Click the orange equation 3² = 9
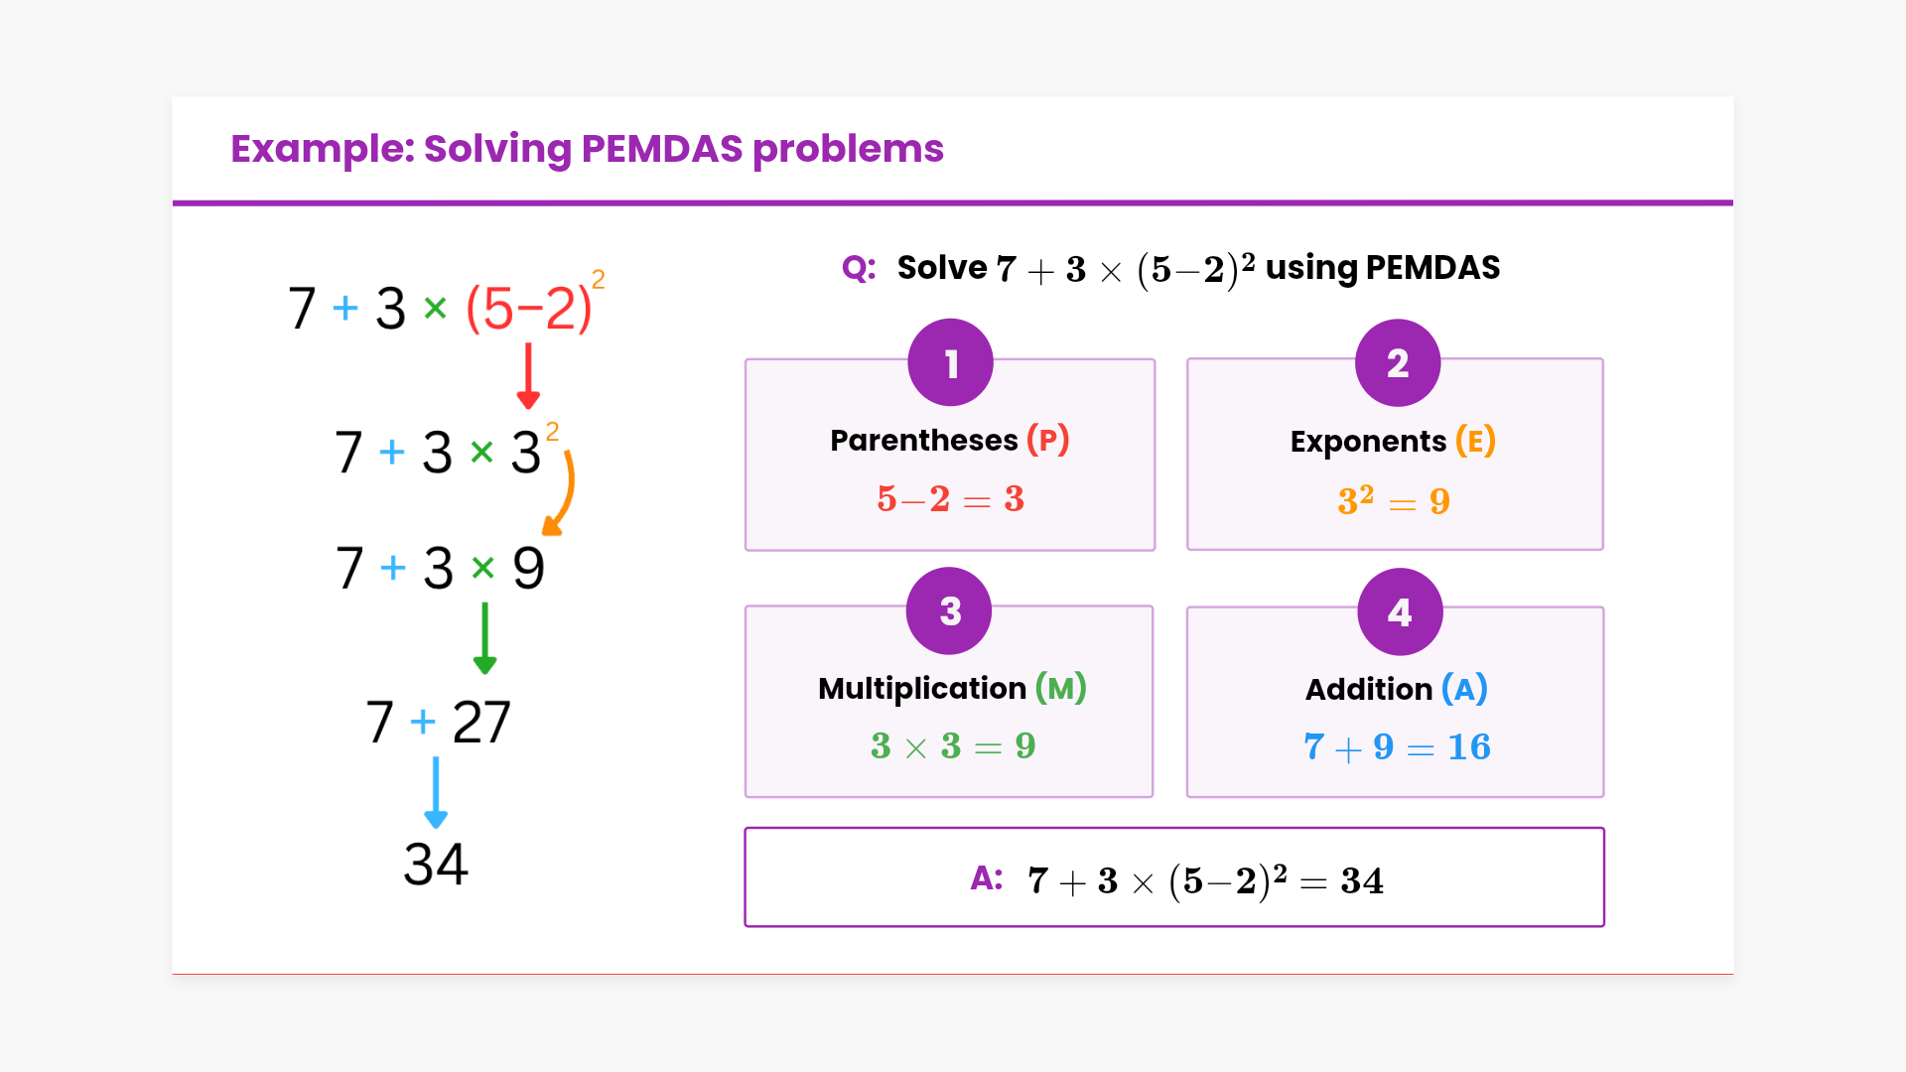The height and width of the screenshot is (1072, 1906). (x=1394, y=500)
